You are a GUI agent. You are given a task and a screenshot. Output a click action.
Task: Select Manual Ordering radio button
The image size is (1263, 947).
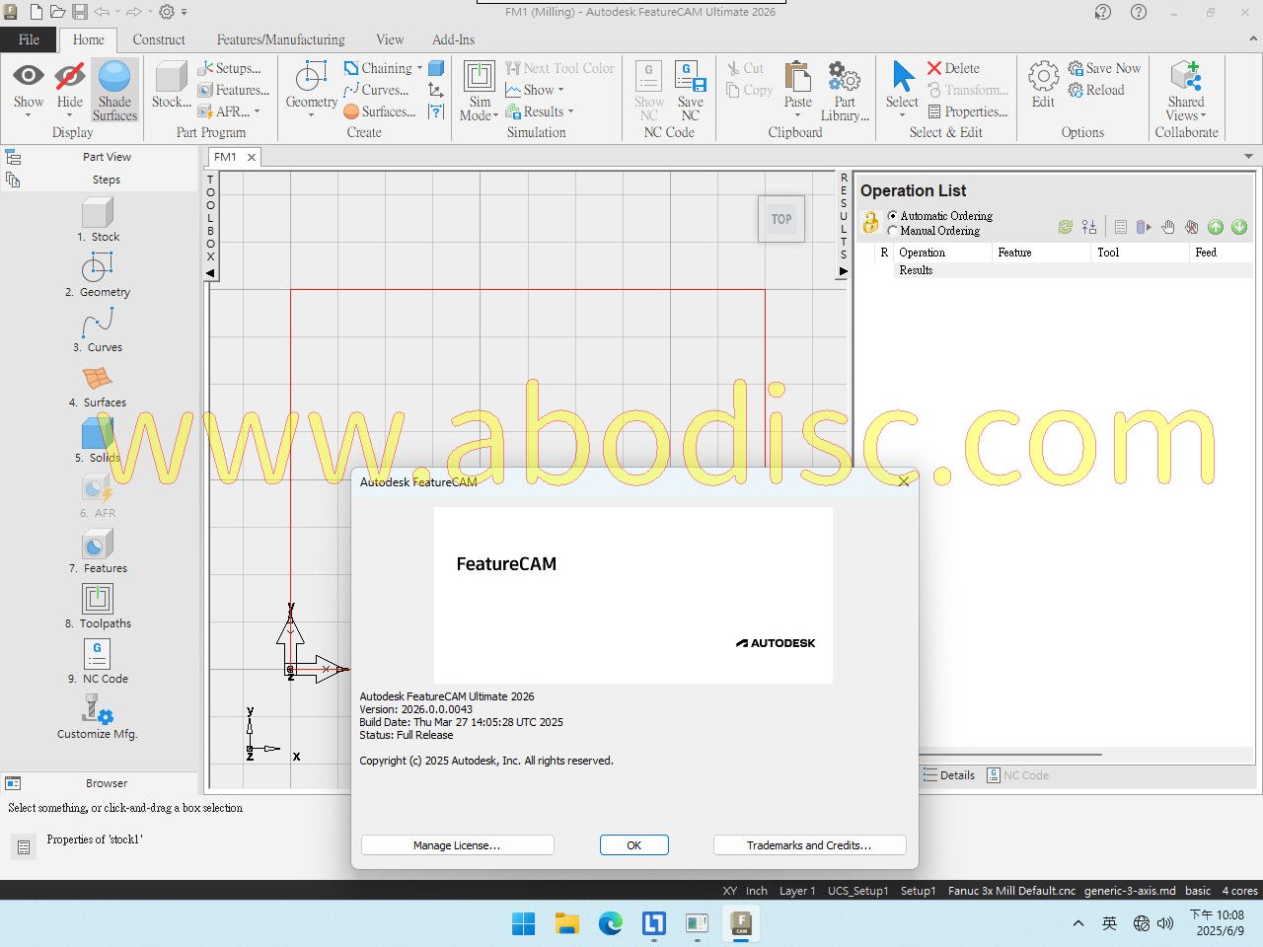pos(893,231)
